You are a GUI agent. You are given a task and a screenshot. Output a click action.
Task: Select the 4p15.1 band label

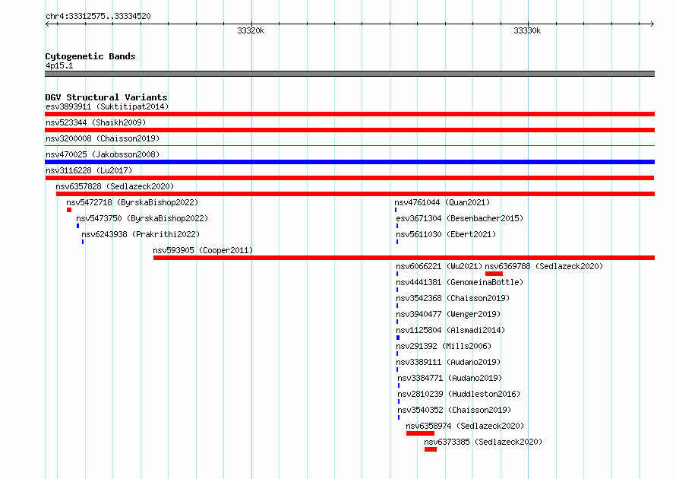click(x=59, y=65)
